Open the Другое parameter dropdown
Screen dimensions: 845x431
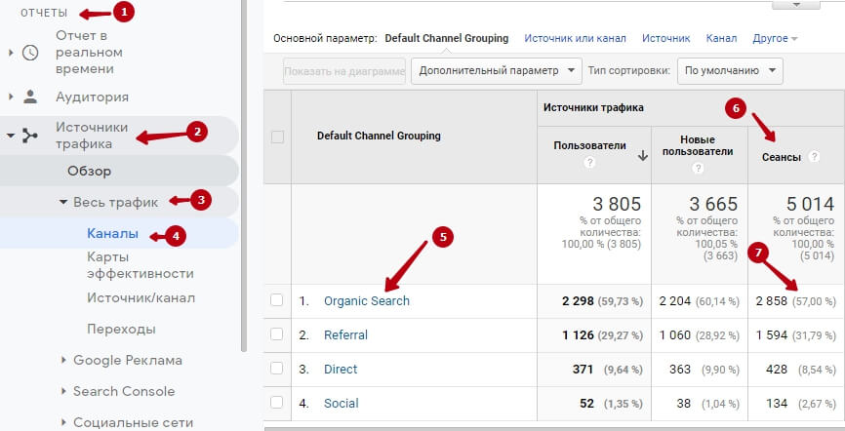click(x=775, y=38)
